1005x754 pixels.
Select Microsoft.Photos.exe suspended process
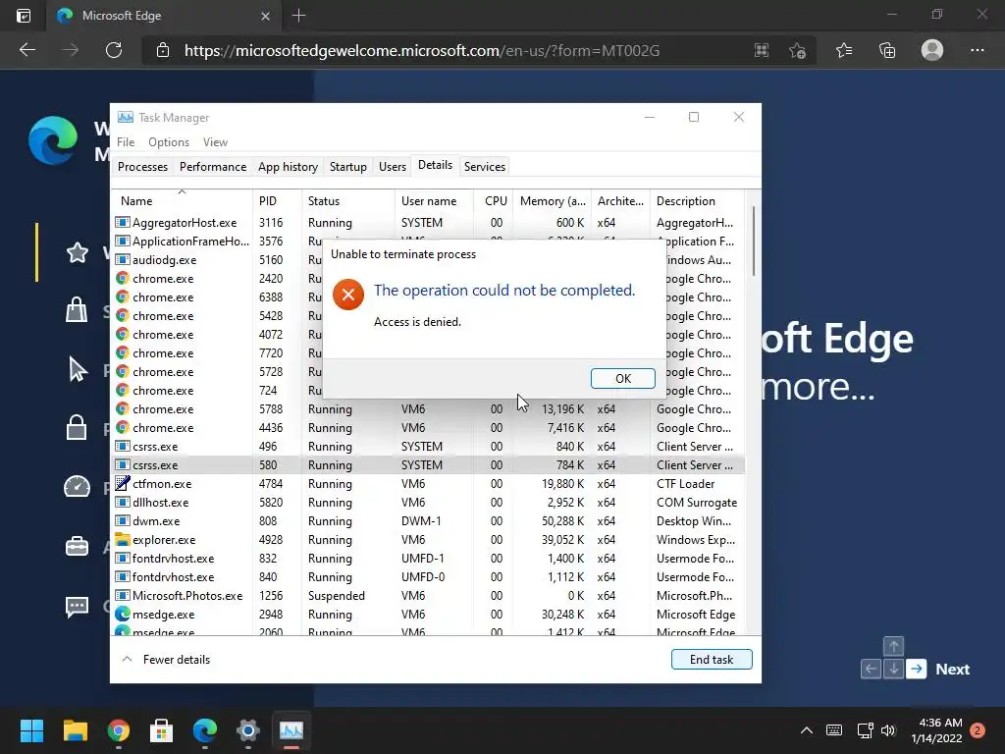(428, 596)
